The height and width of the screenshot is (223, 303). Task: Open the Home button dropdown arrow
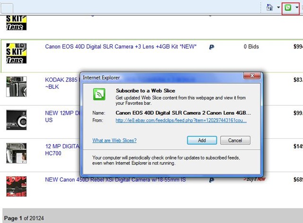coord(278,8)
